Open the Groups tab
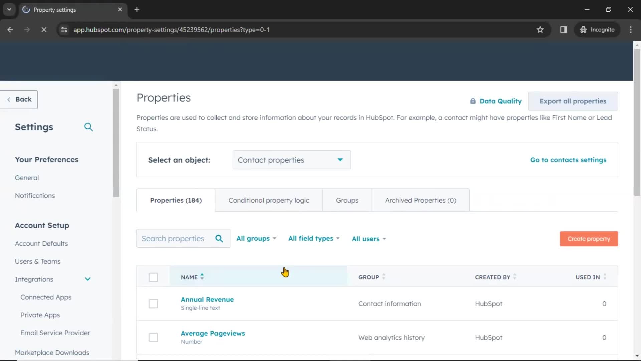Image resolution: width=641 pixels, height=361 pixels. 347,200
